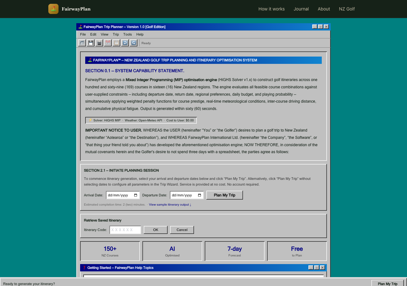Click the Open folder toolbar icon

coord(82,43)
